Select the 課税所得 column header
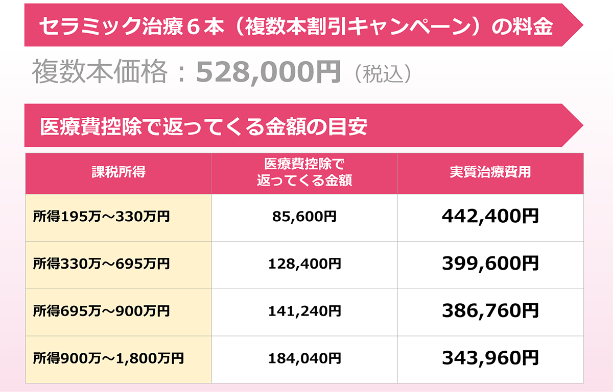 (119, 172)
